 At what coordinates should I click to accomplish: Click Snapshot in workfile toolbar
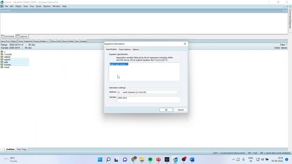(x=28, y=41)
